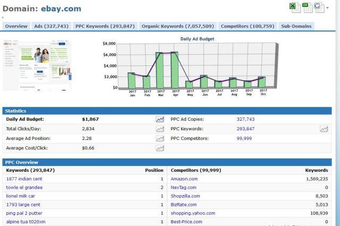Viewport: 340px width, 226px height.
Task: Open competitor NexTag.com
Action: point(183,187)
